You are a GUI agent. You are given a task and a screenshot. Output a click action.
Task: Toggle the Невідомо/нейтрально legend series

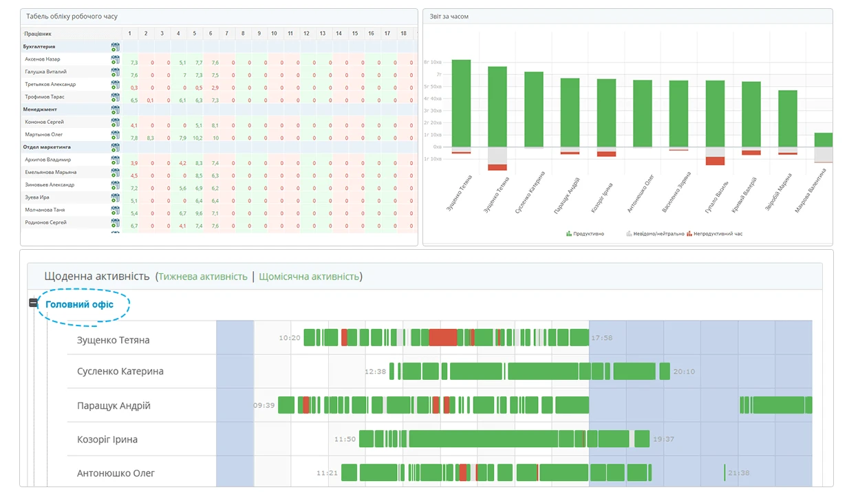tap(654, 234)
